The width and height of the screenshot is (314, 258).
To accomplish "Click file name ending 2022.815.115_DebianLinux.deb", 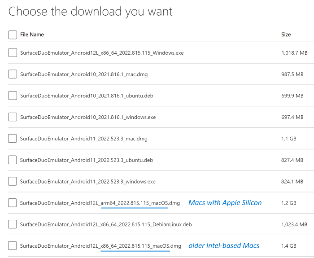I will [x=106, y=224].
